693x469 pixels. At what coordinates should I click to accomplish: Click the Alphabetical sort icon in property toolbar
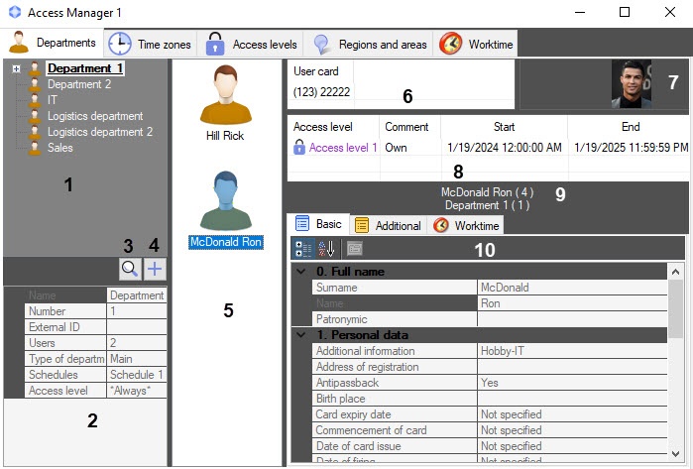(326, 248)
